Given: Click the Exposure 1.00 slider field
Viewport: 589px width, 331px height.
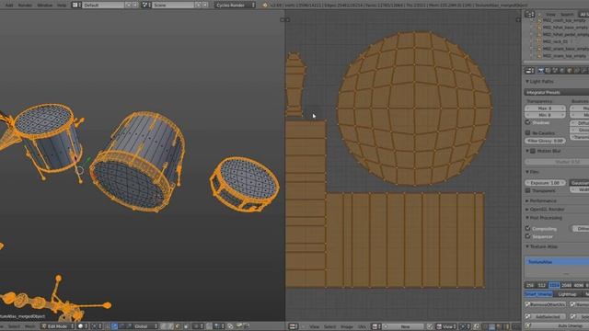Looking at the screenshot, I should tap(545, 183).
